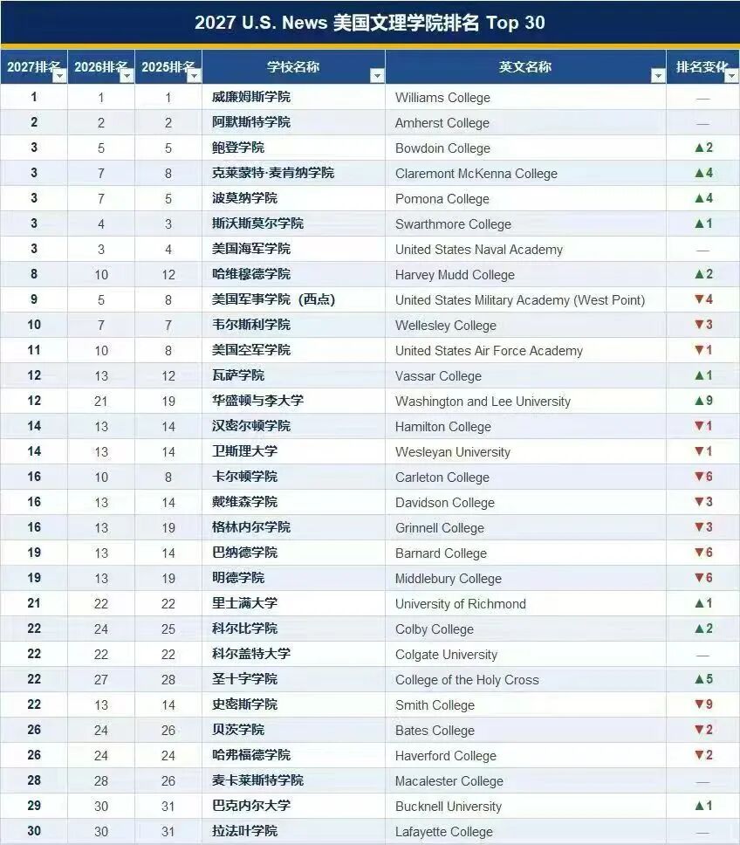740x845 pixels.
Task: Click the 学校名称 column header
Action: pyautogui.click(x=293, y=67)
